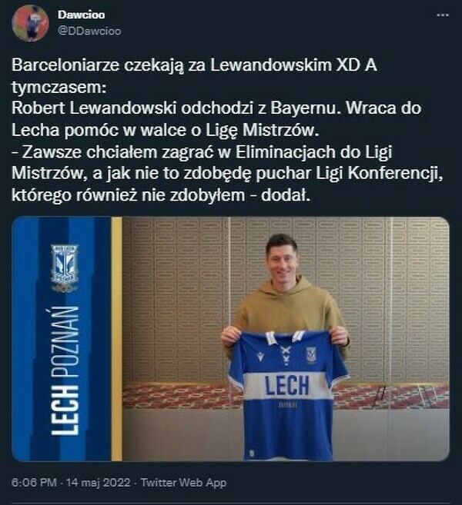Click the vertical LECH POZNAŃ banner text
Image resolution: width=462 pixels, height=505 pixels.
(x=65, y=370)
